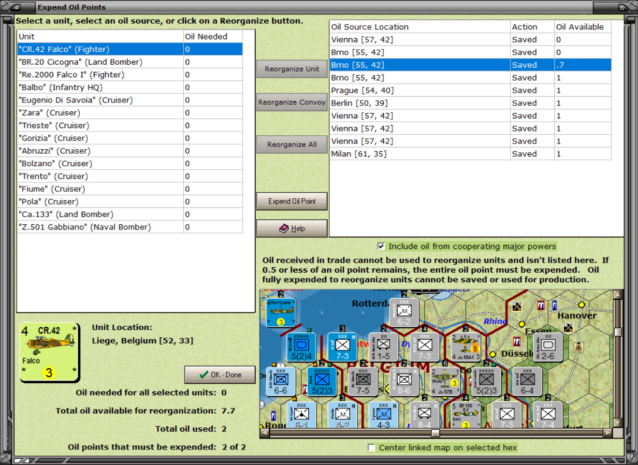Select "Gorizia" (Cruiser) row
Viewport: 638px width, 465px height.
pyautogui.click(x=130, y=138)
